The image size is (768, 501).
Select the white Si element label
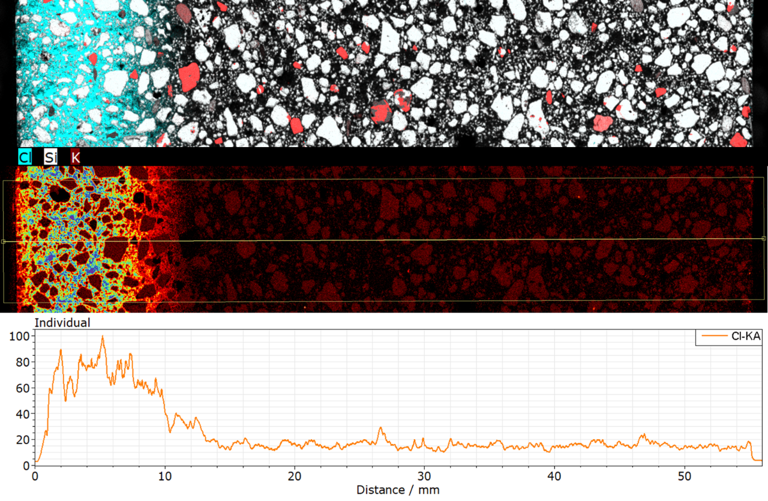click(x=51, y=158)
